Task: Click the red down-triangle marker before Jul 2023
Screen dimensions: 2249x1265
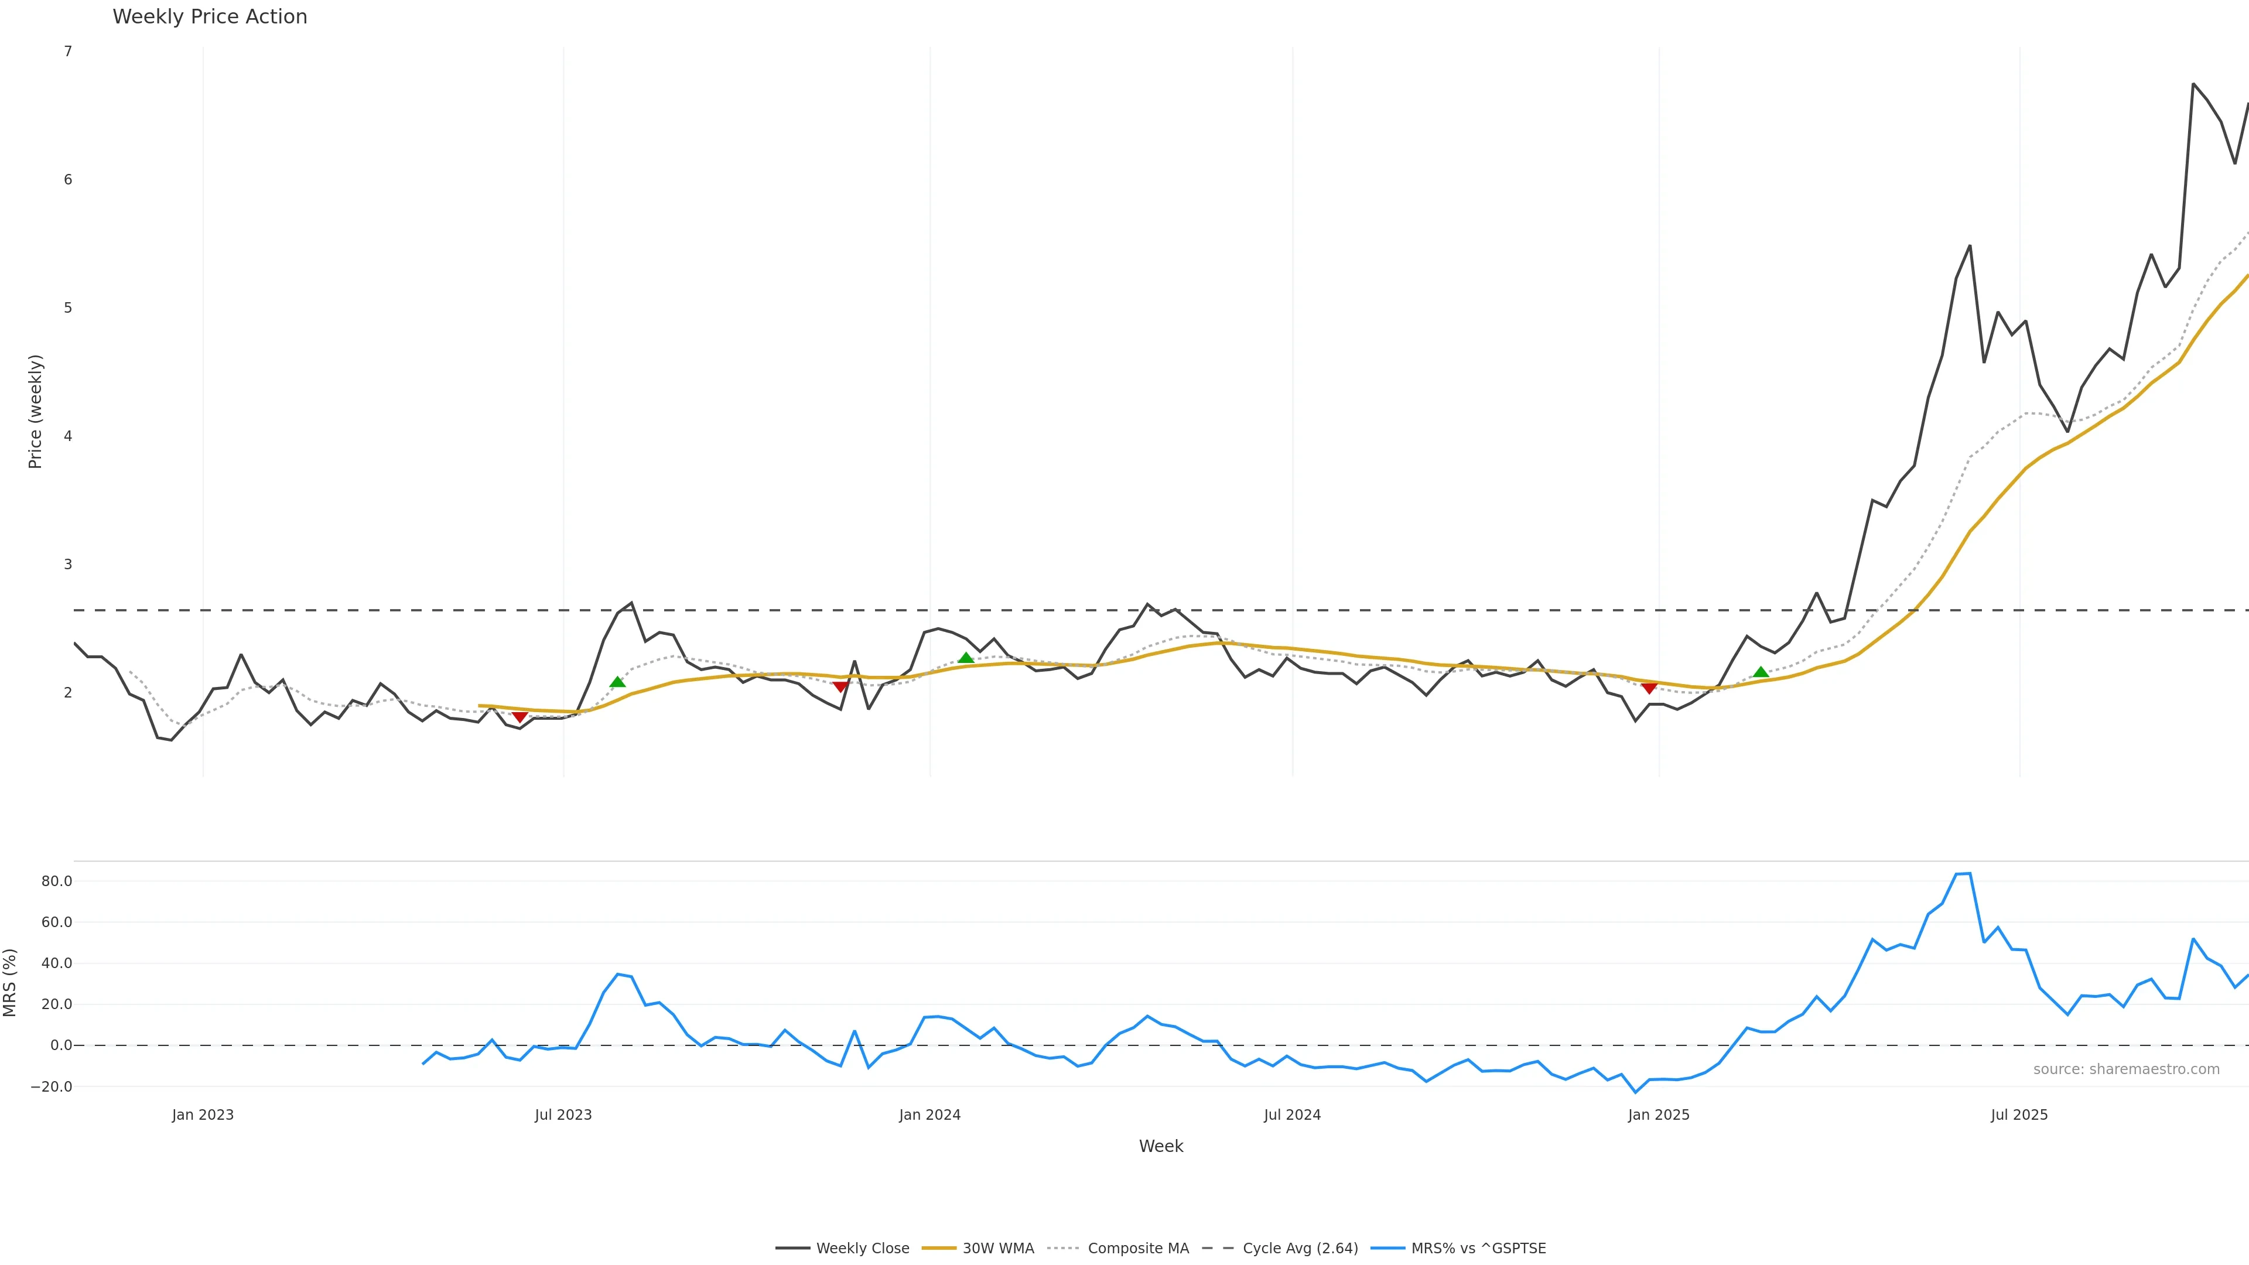Action: pyautogui.click(x=519, y=717)
